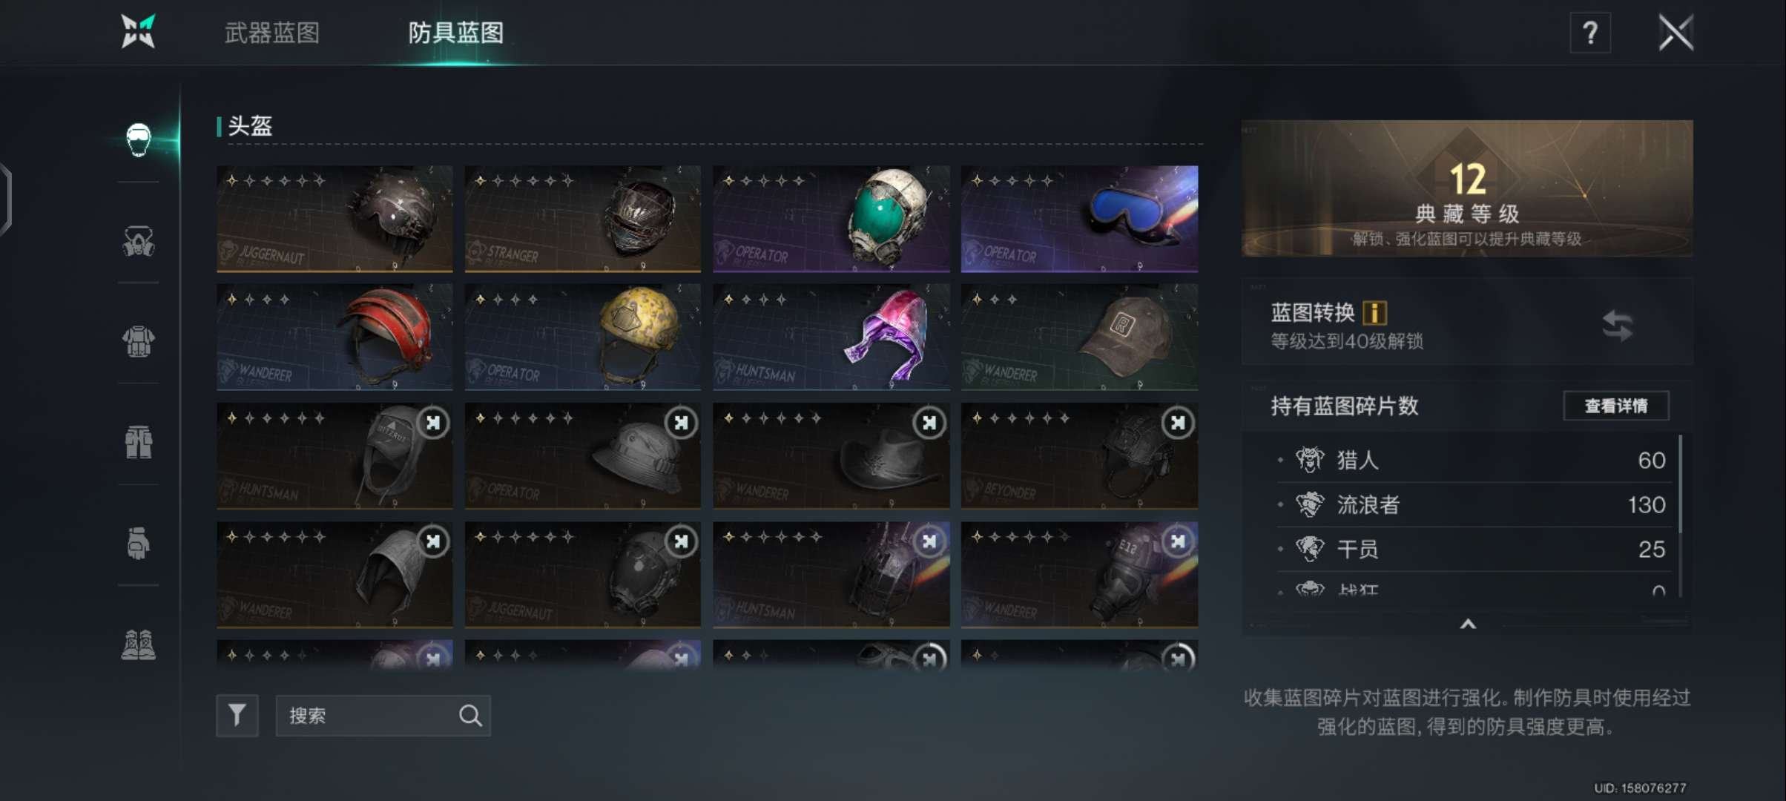Open the gas mask category in sidebar
The width and height of the screenshot is (1786, 801).
[139, 241]
